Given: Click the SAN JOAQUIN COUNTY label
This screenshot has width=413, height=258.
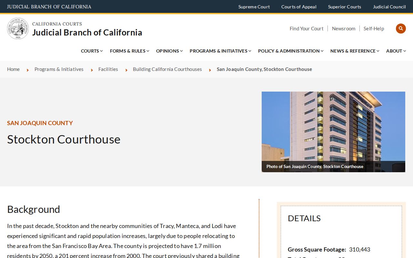Looking at the screenshot, I should pyautogui.click(x=40, y=123).
